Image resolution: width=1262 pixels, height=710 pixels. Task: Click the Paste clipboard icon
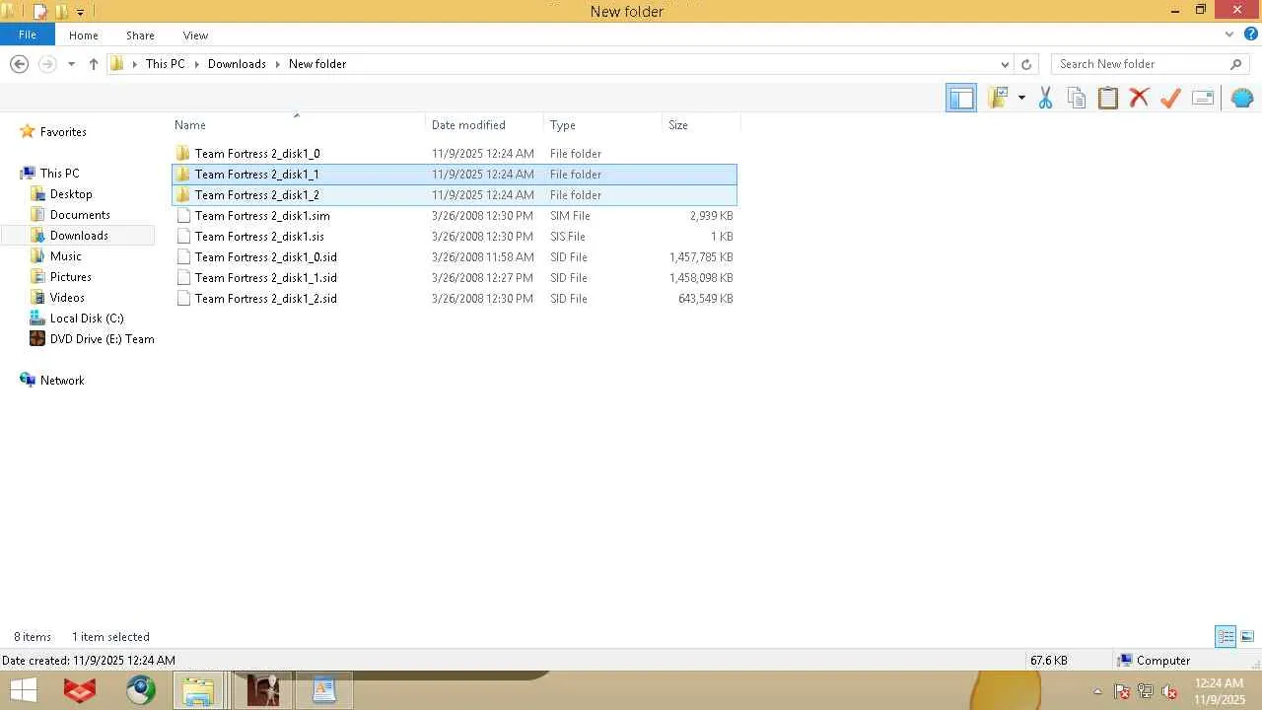point(1108,98)
